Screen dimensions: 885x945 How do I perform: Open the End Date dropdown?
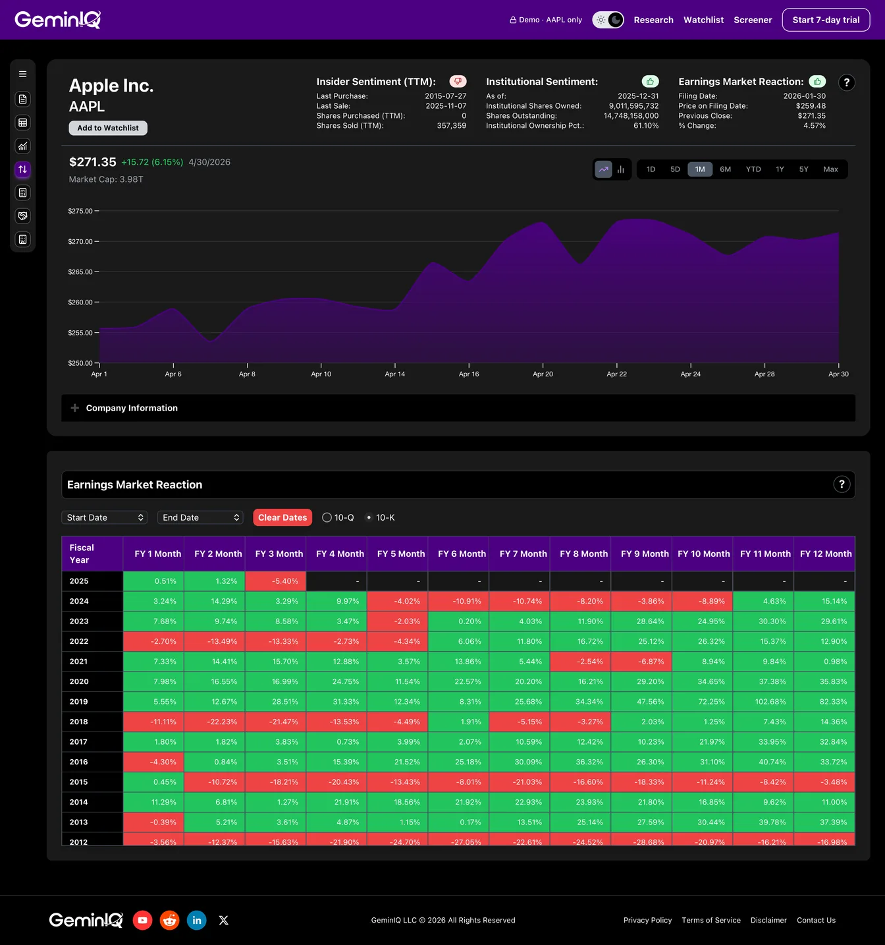tap(200, 517)
